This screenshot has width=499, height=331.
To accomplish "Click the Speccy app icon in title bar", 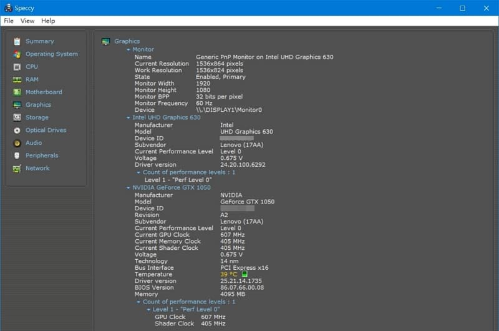I will (8, 8).
